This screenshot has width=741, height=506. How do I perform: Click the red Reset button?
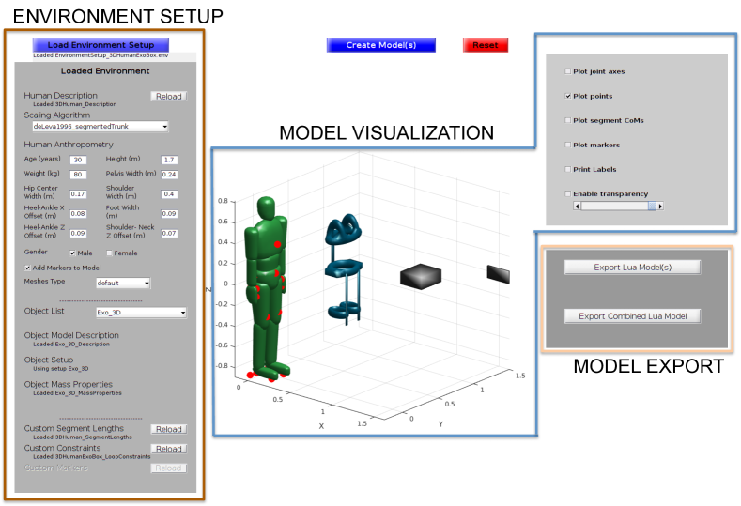(485, 45)
